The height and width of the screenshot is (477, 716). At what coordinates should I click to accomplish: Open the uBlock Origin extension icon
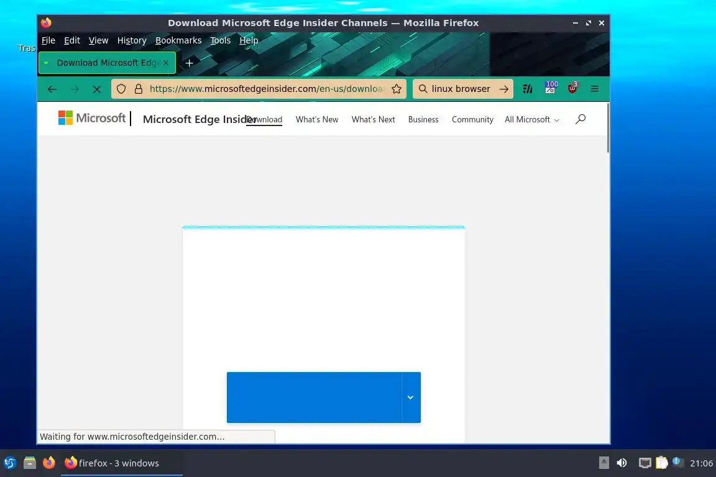[x=572, y=88]
